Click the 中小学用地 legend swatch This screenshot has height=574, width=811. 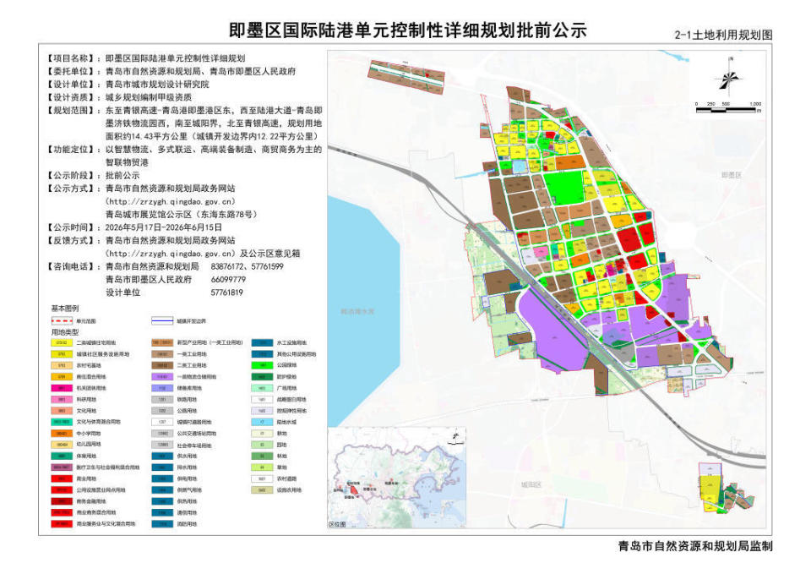62,434
